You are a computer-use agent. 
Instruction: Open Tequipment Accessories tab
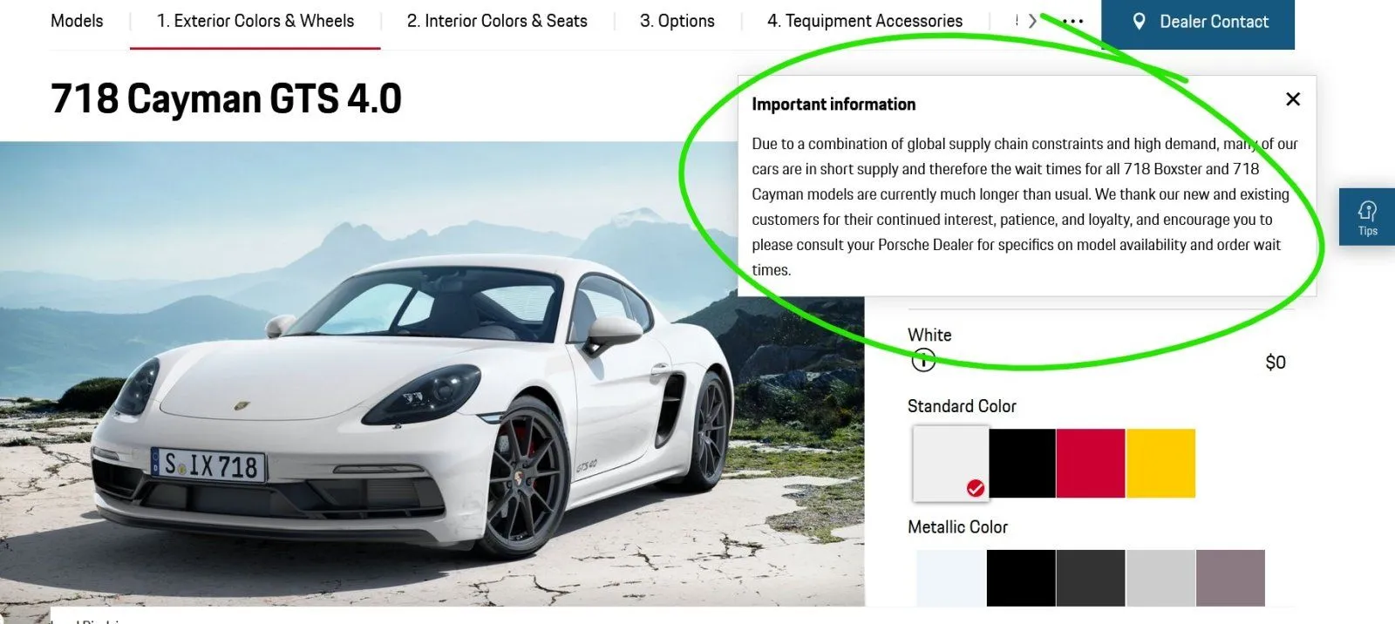865,21
